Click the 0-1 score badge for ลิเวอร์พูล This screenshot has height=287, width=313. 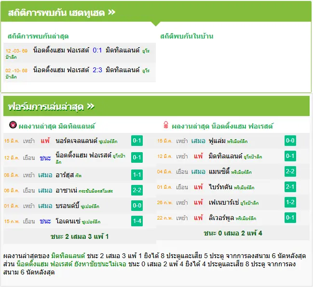coord(290,218)
